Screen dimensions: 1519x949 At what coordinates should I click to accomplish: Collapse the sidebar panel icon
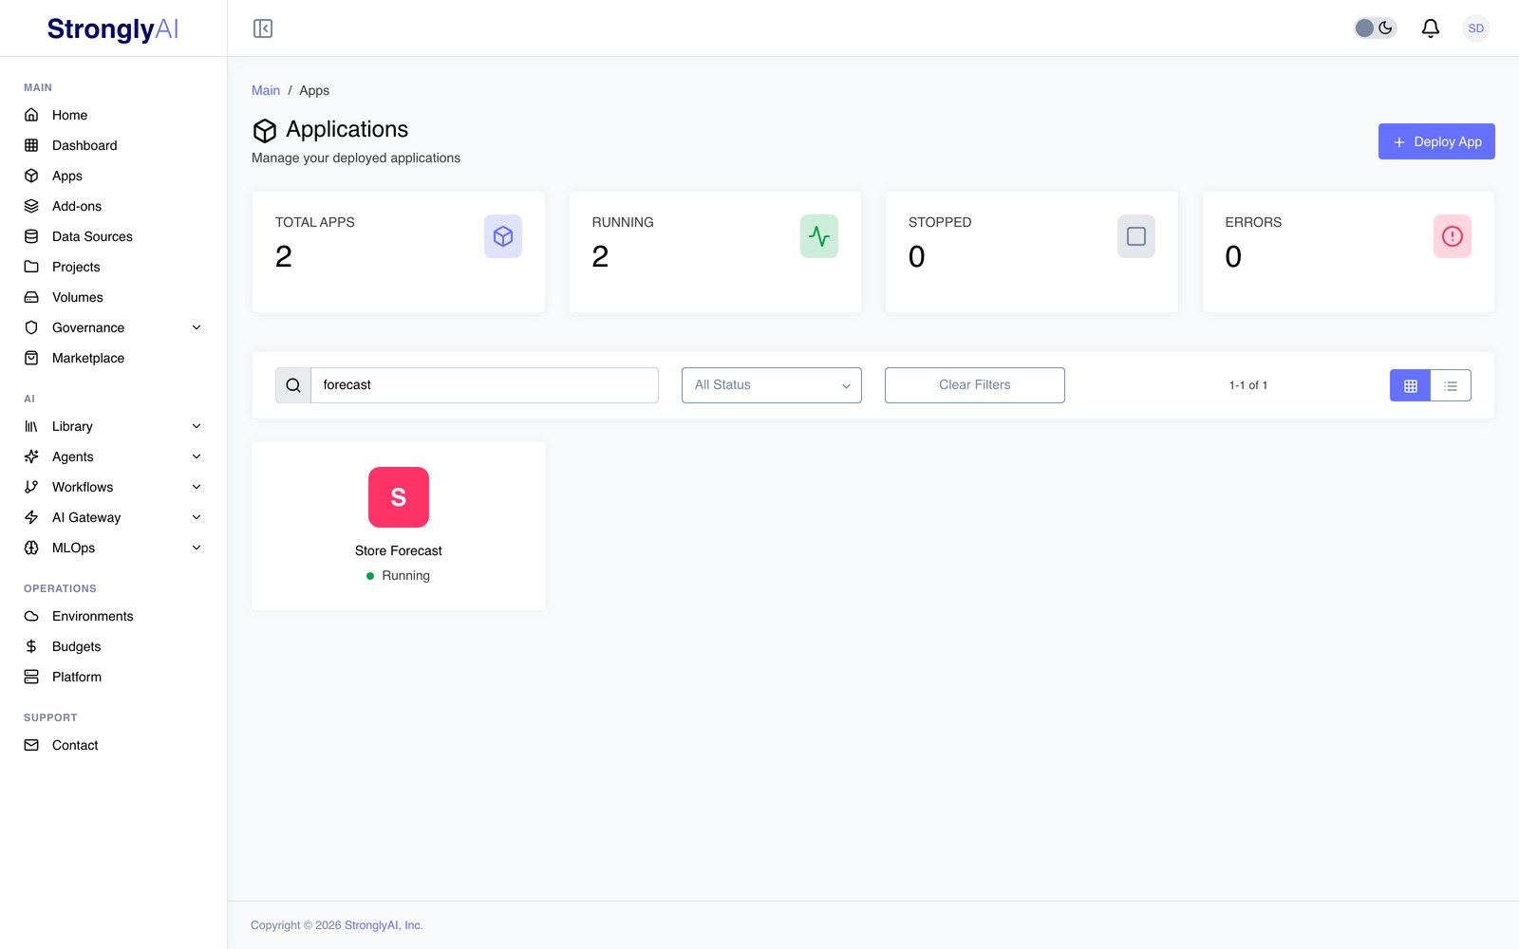coord(263,28)
